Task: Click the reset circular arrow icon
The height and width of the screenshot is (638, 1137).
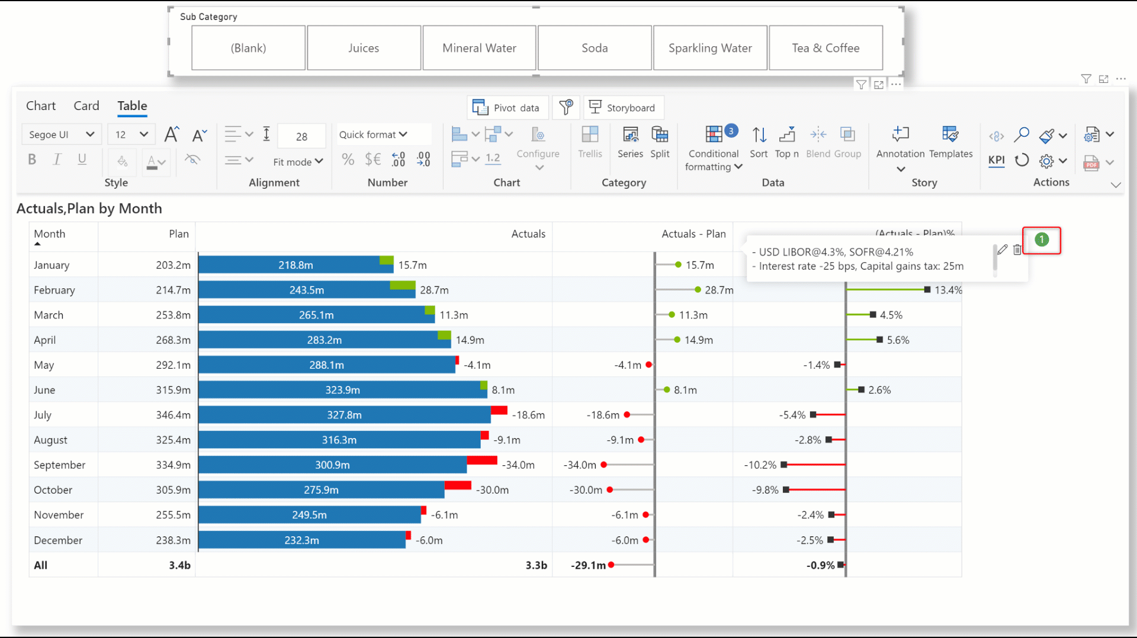Action: pyautogui.click(x=1022, y=160)
